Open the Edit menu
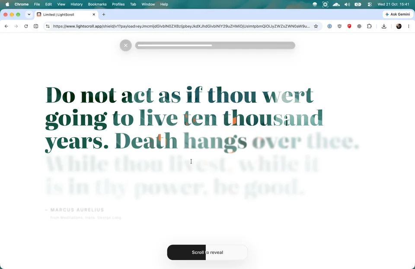415x269 pixels. tap(48, 4)
